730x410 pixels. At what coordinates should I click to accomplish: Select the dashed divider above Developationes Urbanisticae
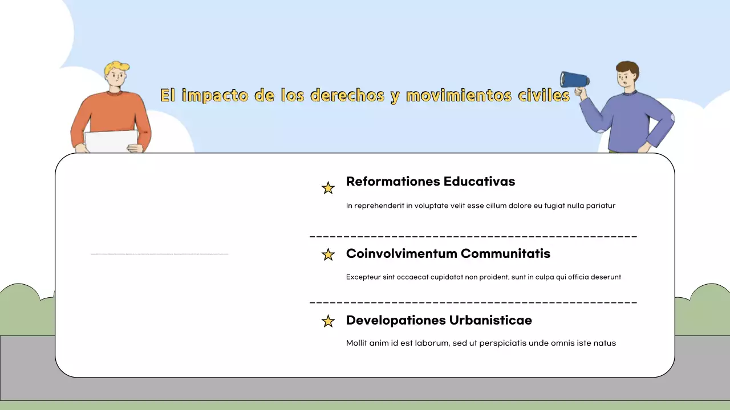(x=473, y=302)
